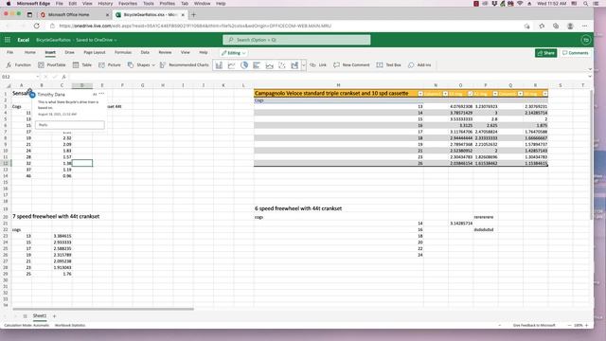Click in the comment Reply field

coord(70,125)
